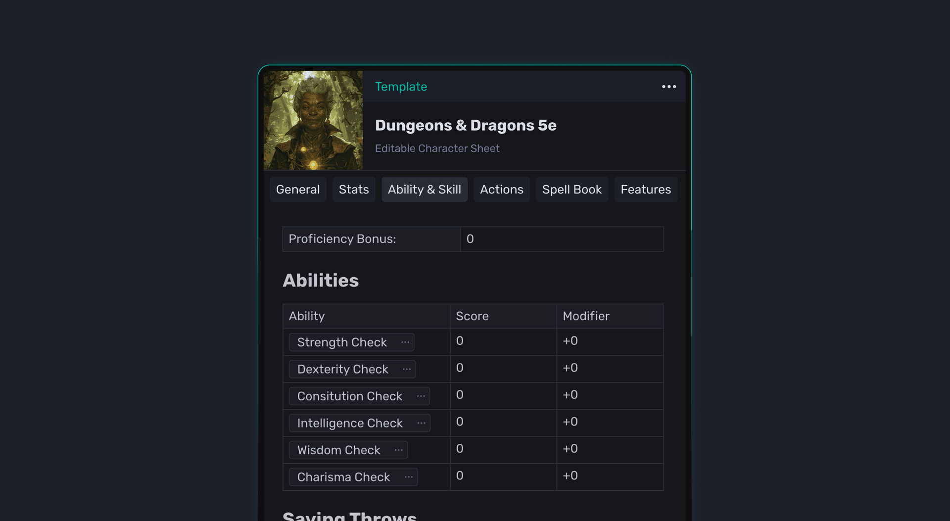Edit the Charisma modifier cell
This screenshot has width=950, height=521.
[610, 477]
